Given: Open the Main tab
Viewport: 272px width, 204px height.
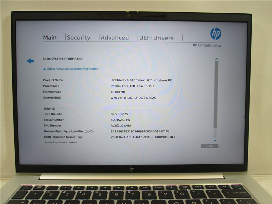Looking at the screenshot, I should (x=50, y=37).
